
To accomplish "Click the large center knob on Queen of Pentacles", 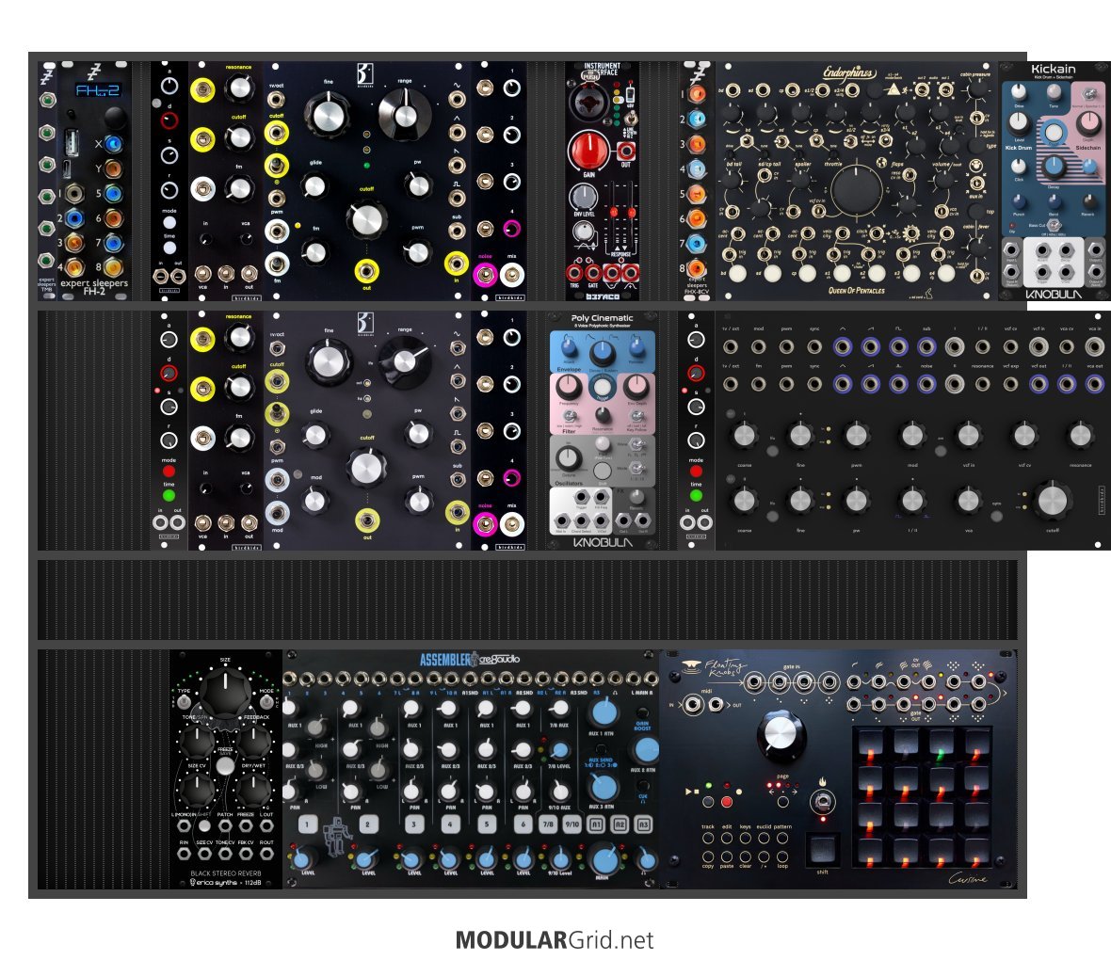I will click(857, 190).
